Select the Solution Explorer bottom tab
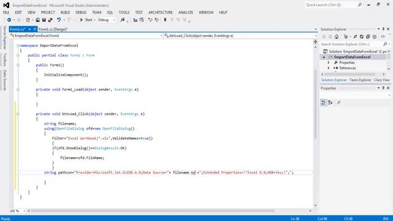The image size is (393, 221). point(333,80)
